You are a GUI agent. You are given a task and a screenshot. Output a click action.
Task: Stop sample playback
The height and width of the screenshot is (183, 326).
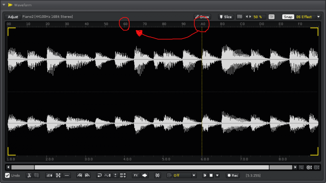211,175
